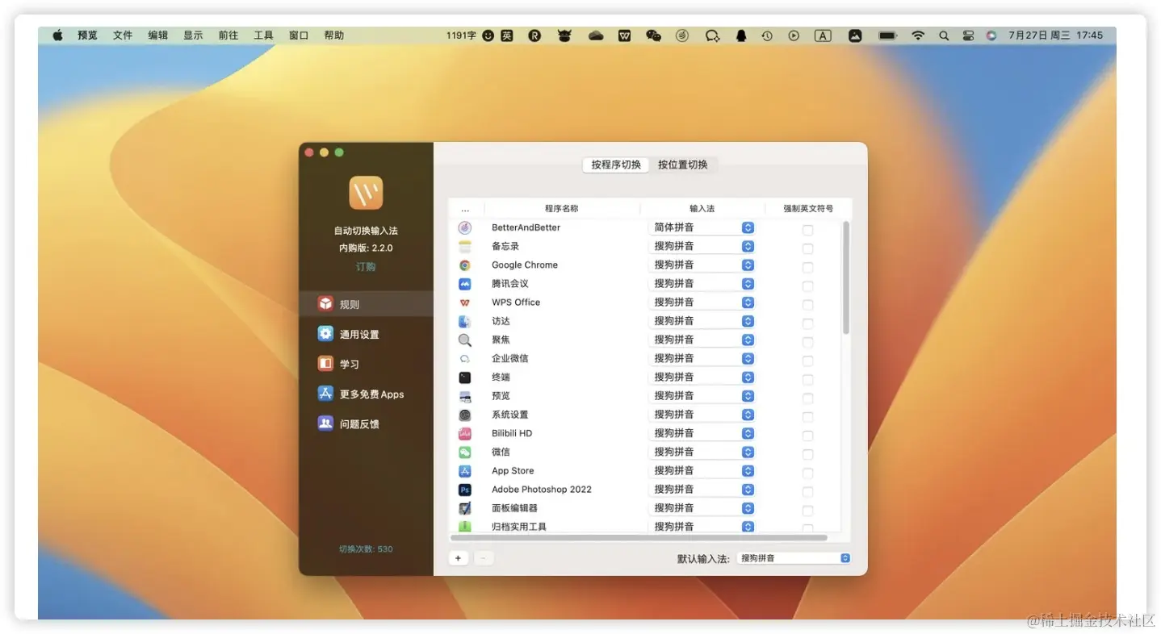Open the 工具 menu
1161x634 pixels.
click(263, 35)
